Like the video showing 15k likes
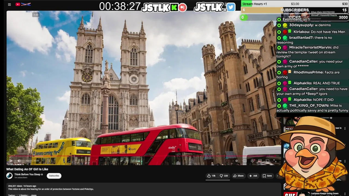 [211, 176]
